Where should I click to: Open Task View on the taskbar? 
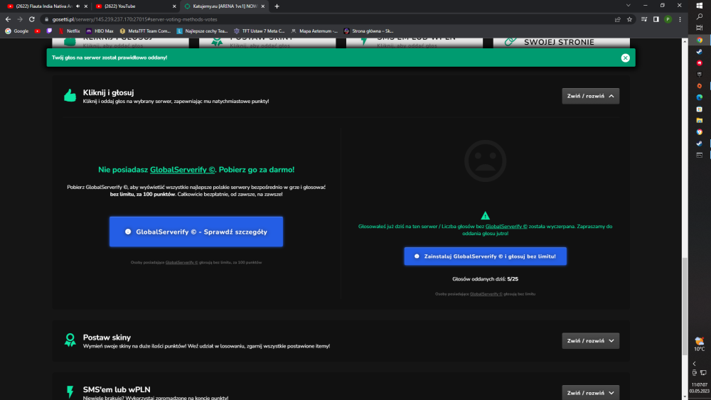click(700, 28)
